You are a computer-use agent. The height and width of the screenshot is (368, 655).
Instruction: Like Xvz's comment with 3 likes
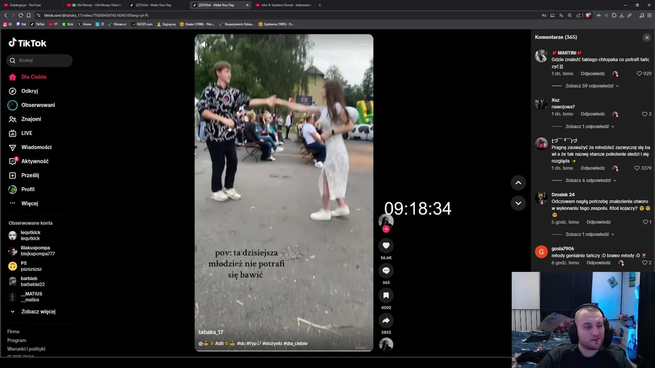click(x=645, y=114)
